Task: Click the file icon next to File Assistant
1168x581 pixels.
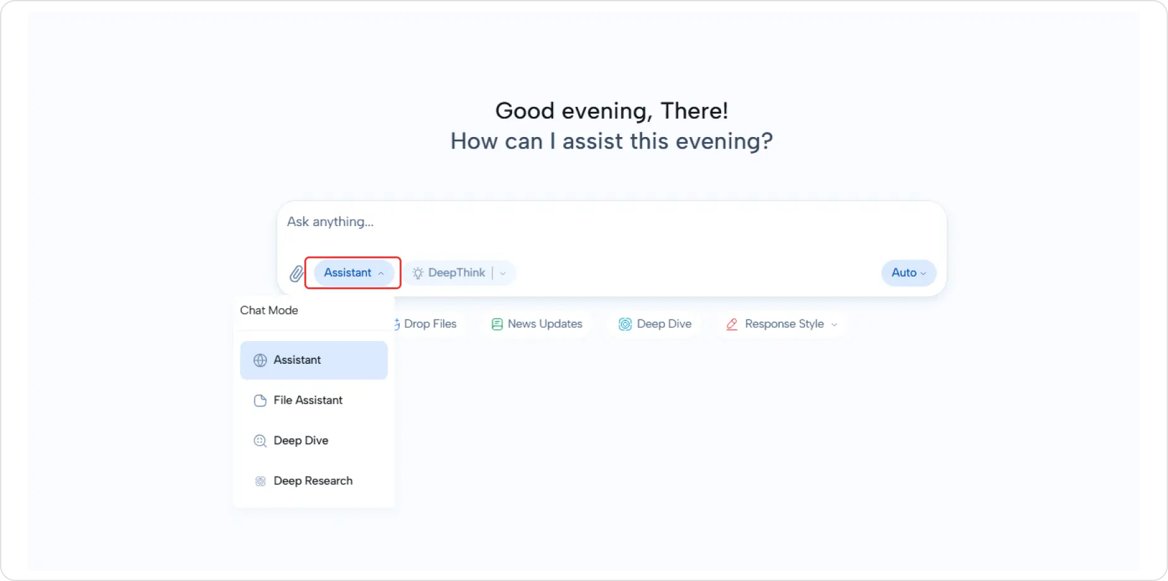Action: 259,400
